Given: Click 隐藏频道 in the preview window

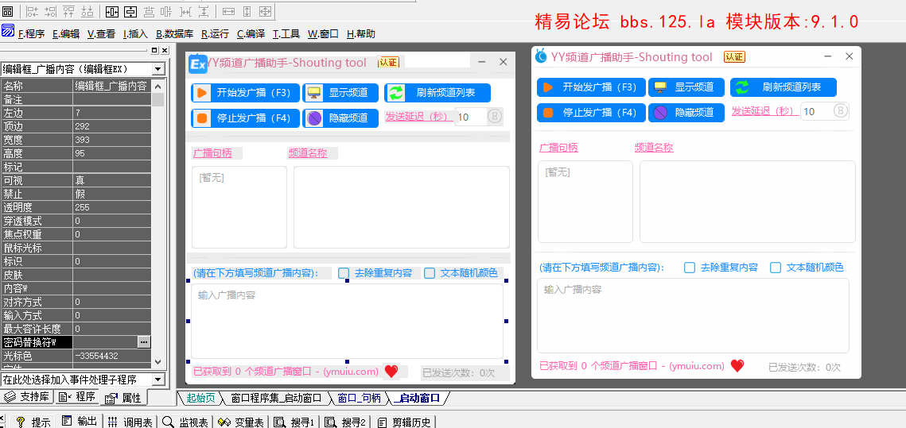Looking at the screenshot, I should [x=686, y=113].
